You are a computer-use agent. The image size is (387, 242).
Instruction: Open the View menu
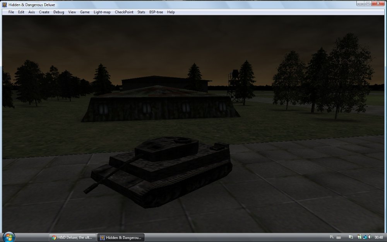[72, 12]
